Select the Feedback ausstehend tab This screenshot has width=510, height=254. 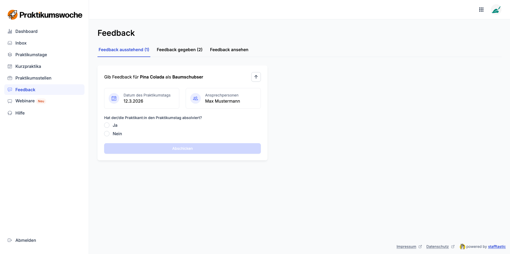coord(124,50)
